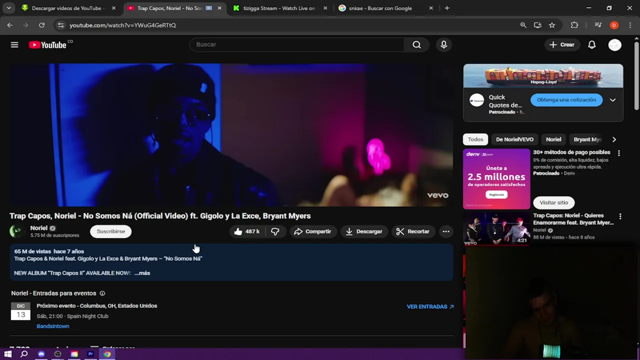This screenshot has height=360, width=640.
Task: Select the Noriel filter chip
Action: (x=553, y=139)
